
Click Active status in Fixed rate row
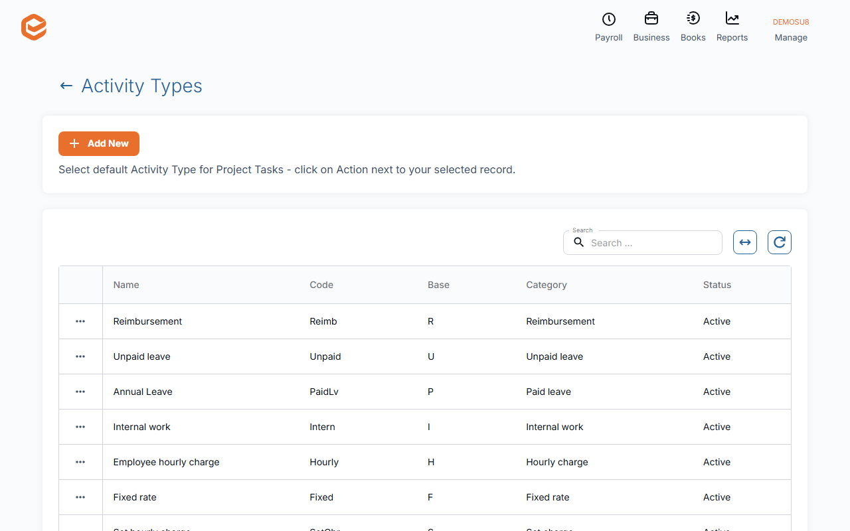[717, 497]
